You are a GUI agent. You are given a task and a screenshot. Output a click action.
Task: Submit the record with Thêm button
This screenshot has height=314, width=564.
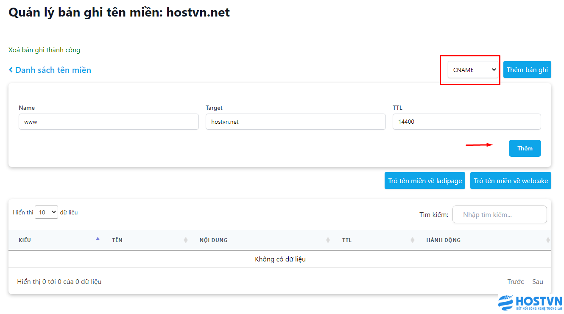click(x=525, y=148)
